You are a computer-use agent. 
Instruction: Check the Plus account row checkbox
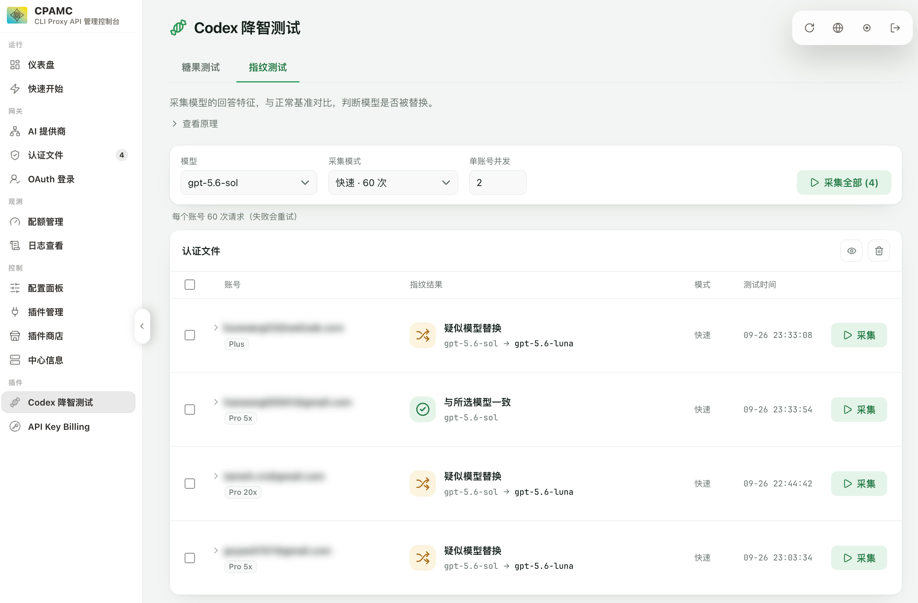coord(190,335)
